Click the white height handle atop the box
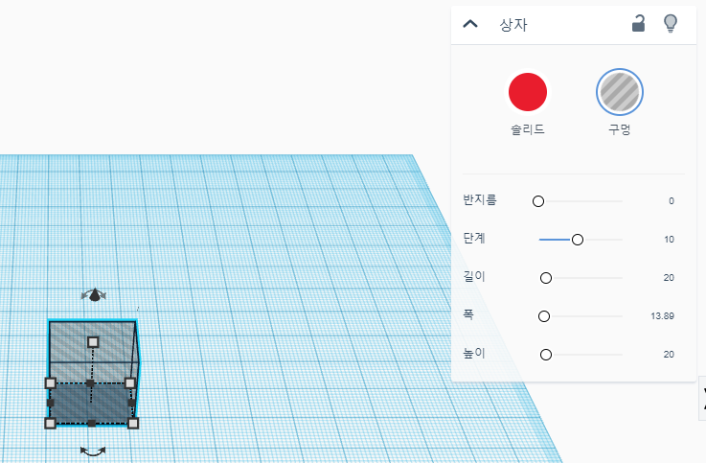This screenshot has height=463, width=706. 93,342
